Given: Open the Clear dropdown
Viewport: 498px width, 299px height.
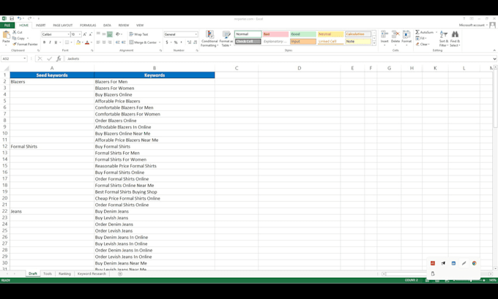Looking at the screenshot, I should (423, 44).
